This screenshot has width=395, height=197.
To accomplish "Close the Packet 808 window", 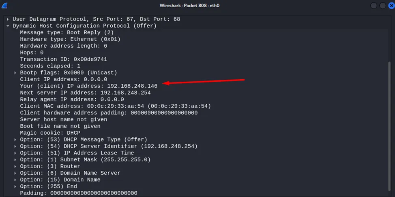I will pos(389,6).
